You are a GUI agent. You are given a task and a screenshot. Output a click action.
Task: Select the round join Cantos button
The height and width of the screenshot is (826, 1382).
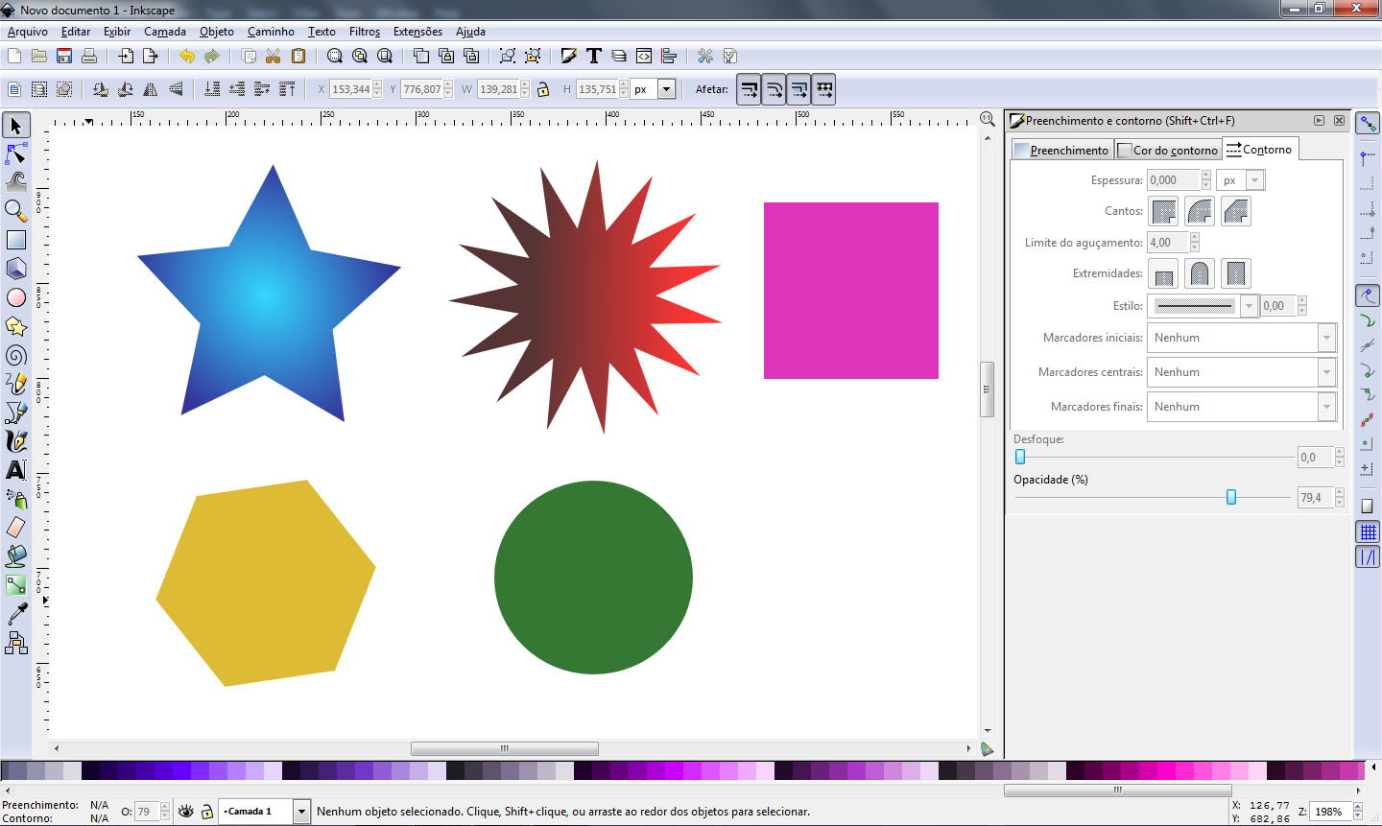[x=1200, y=211]
